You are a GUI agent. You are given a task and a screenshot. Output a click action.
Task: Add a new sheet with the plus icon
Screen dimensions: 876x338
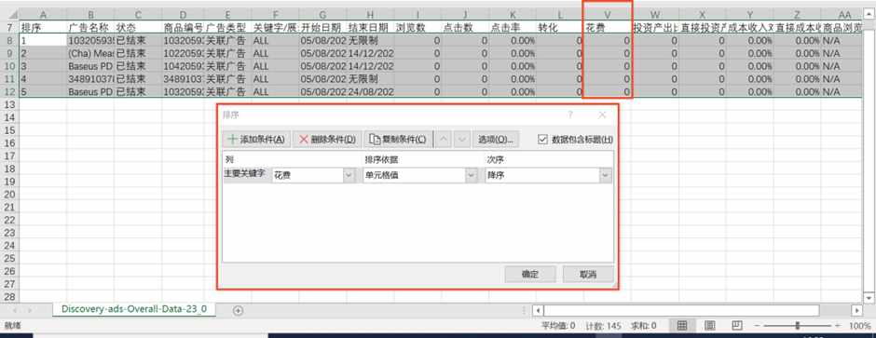(238, 311)
